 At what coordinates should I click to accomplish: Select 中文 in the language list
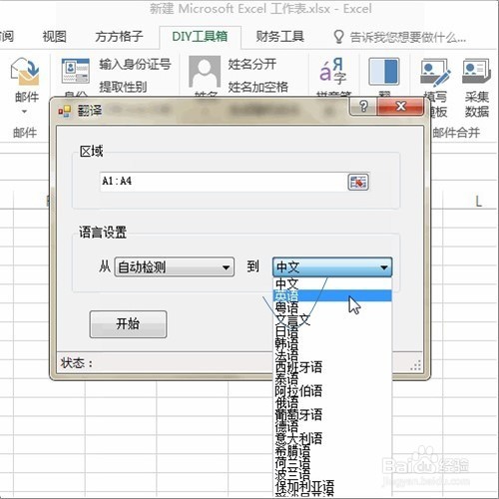click(x=332, y=283)
